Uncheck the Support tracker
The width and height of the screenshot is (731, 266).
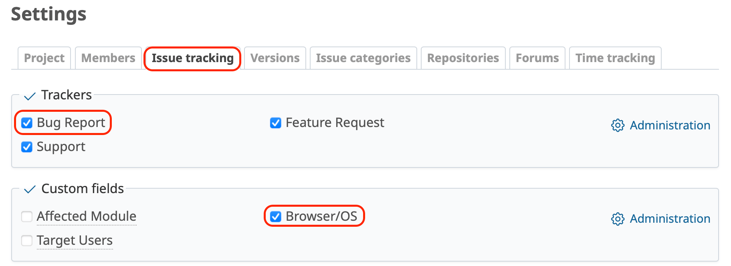point(26,147)
